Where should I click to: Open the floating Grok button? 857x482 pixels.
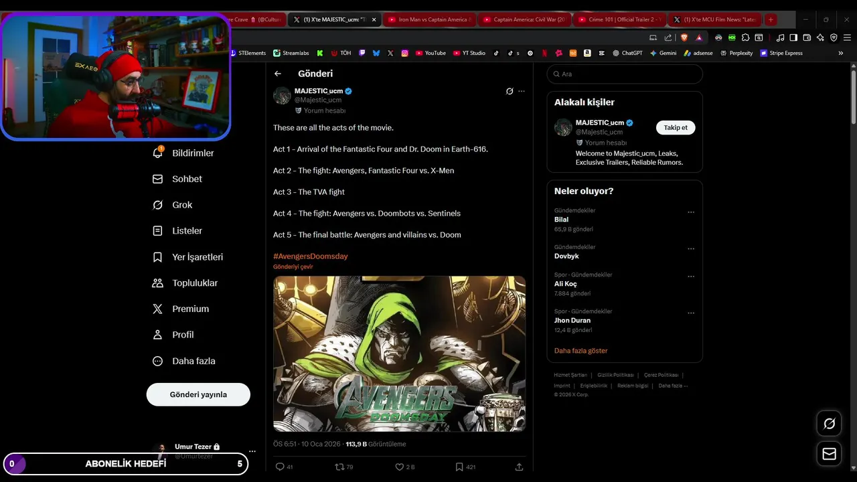[829, 423]
